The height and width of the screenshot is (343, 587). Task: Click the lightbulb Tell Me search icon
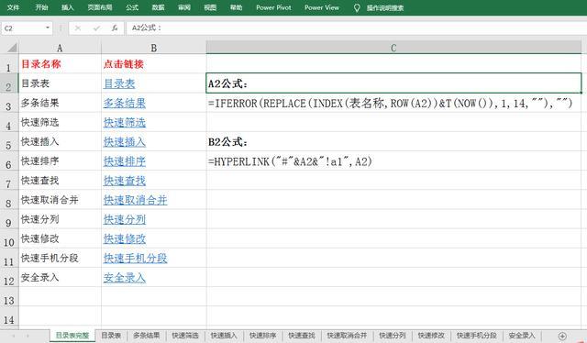357,7
